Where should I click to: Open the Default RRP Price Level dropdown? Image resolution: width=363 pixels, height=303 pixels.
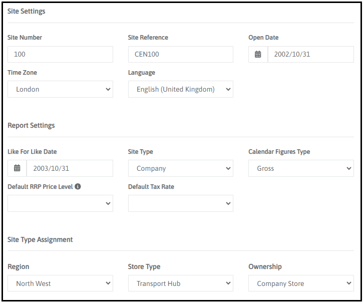pyautogui.click(x=61, y=203)
